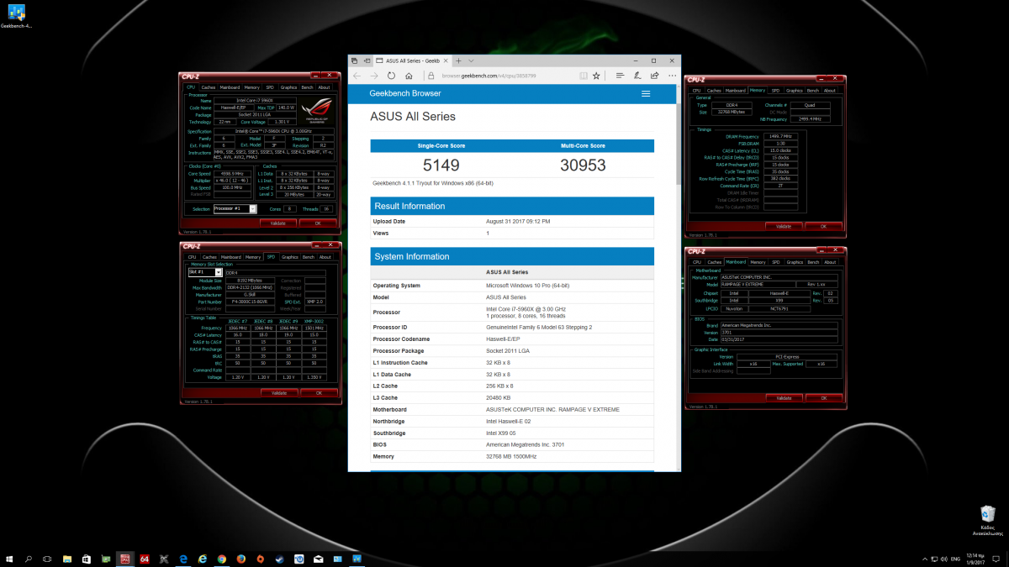
Task: Open Windows Store from the taskbar
Action: coord(86,559)
